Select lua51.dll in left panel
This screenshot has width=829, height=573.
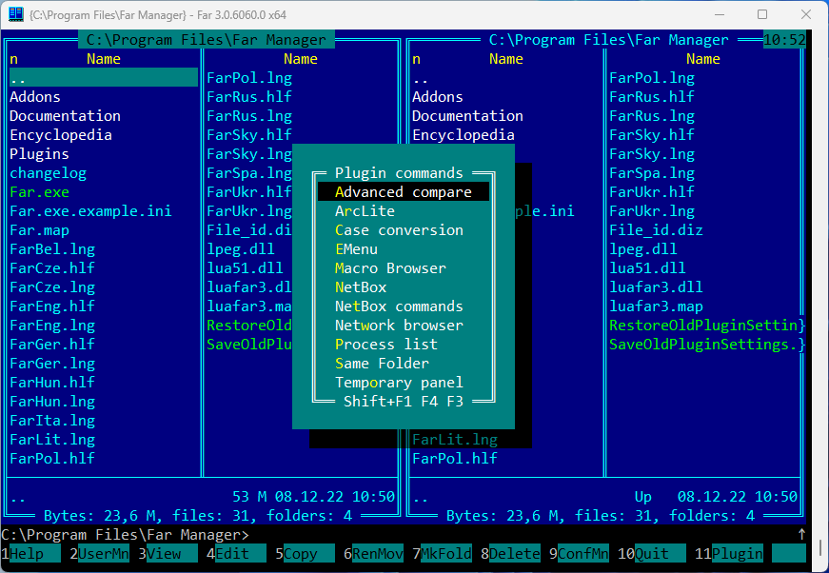[x=245, y=268]
